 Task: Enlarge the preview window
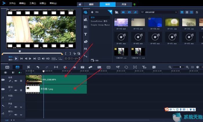click(x=79, y=53)
